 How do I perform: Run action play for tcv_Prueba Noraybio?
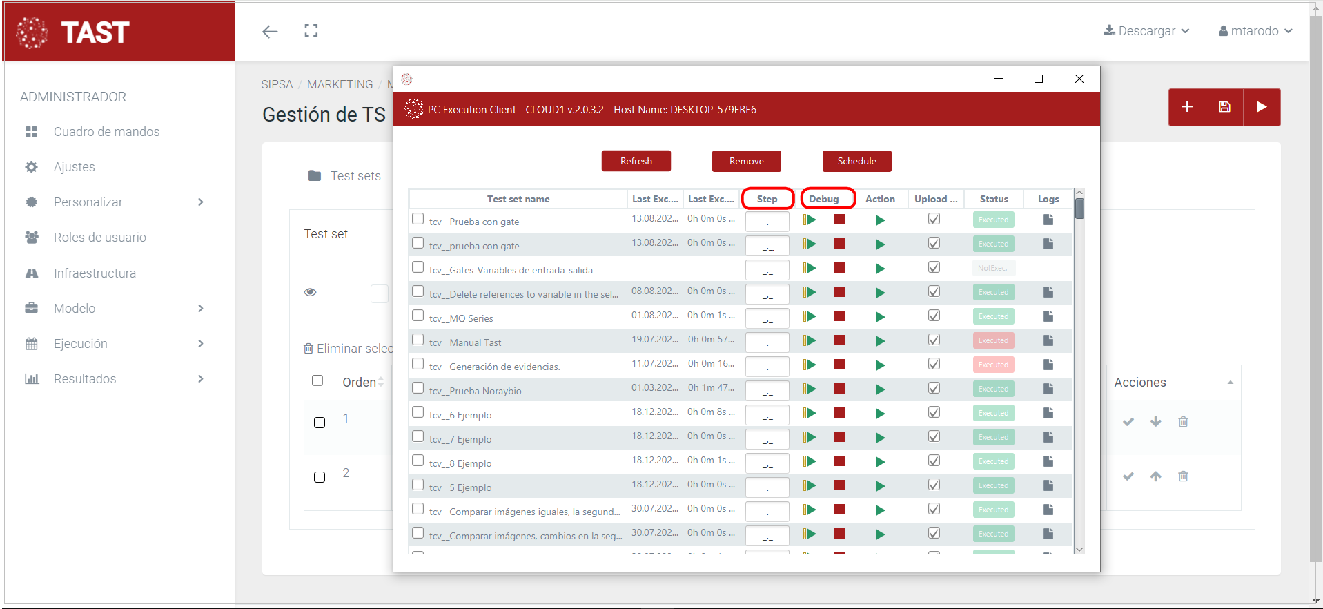coord(880,389)
